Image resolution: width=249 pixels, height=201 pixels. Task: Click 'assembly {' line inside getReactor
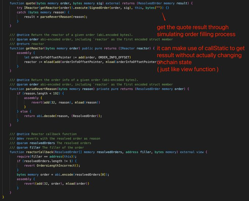click(x=26, y=53)
